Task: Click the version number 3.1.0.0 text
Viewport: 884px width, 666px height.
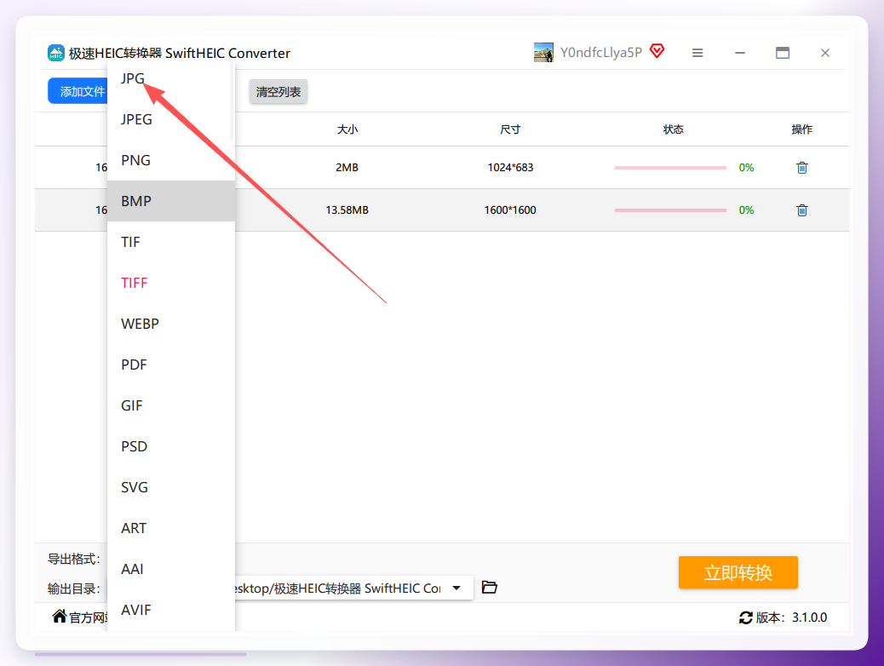Action: 810,617
